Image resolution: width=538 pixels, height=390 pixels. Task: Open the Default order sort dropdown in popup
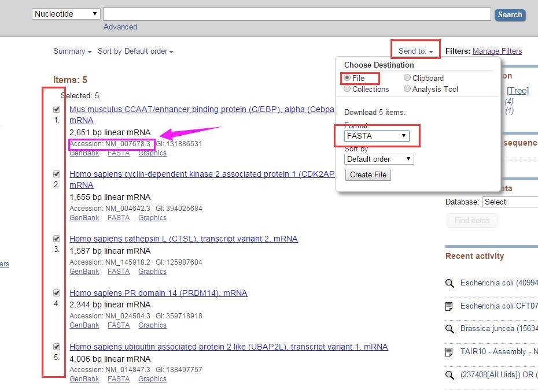pos(379,159)
